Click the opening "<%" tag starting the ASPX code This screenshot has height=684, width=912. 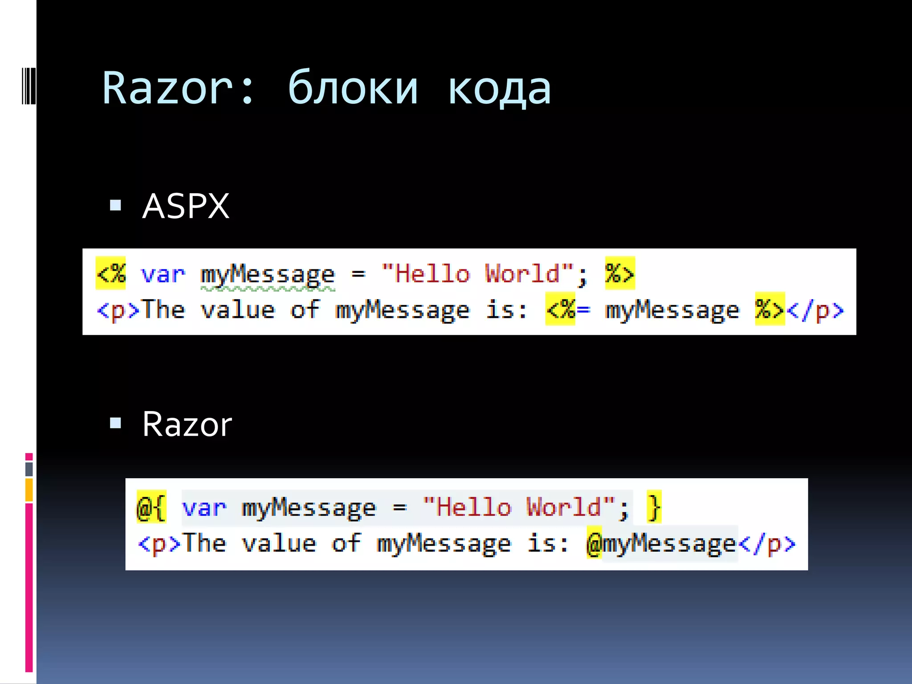click(111, 273)
